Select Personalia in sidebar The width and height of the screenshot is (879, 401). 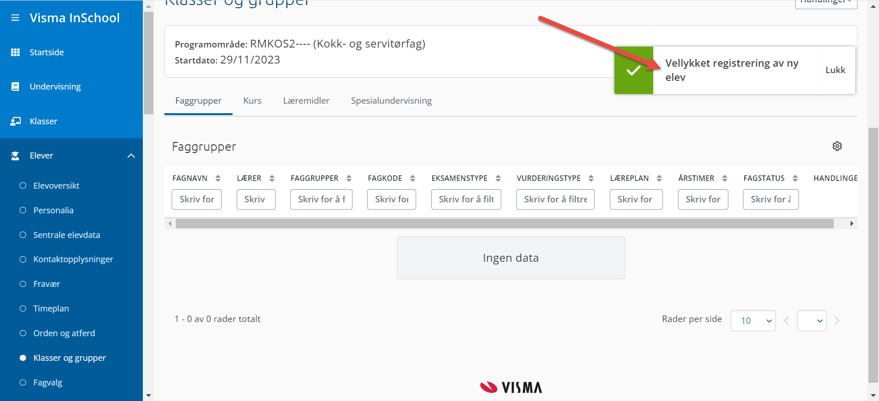tap(53, 210)
